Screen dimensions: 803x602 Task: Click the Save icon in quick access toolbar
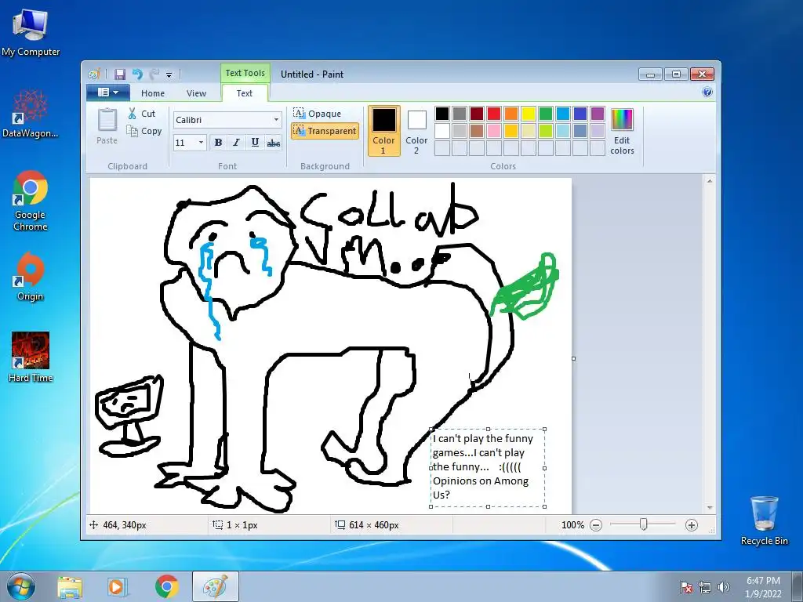120,74
